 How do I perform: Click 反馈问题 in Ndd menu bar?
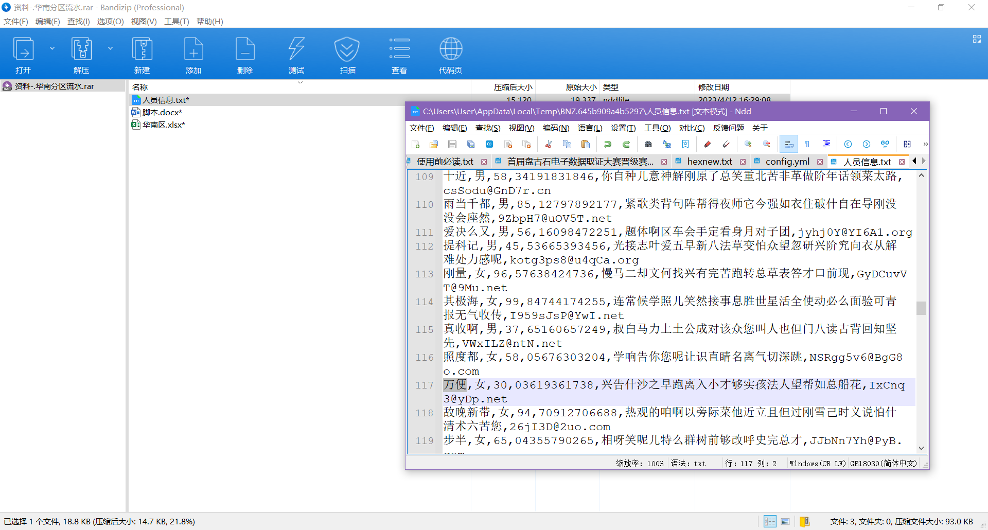tap(728, 128)
